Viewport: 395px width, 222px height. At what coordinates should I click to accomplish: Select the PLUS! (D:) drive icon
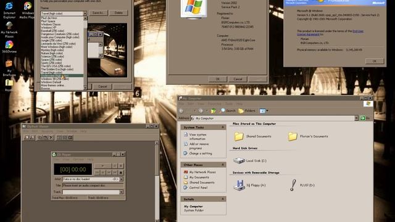(x=293, y=185)
